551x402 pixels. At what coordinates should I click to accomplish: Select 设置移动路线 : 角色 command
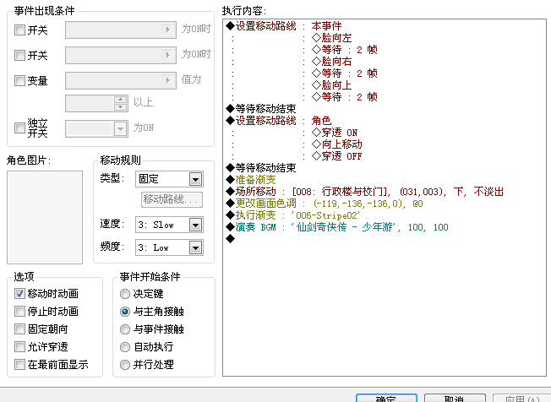(x=279, y=121)
